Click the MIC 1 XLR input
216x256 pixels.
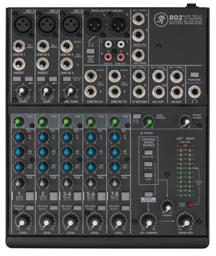23,24
